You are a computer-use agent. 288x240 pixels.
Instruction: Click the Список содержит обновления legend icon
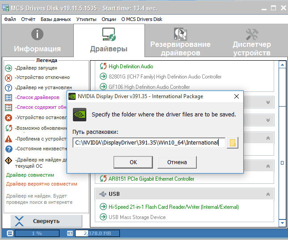pyautogui.click(x=8, y=108)
